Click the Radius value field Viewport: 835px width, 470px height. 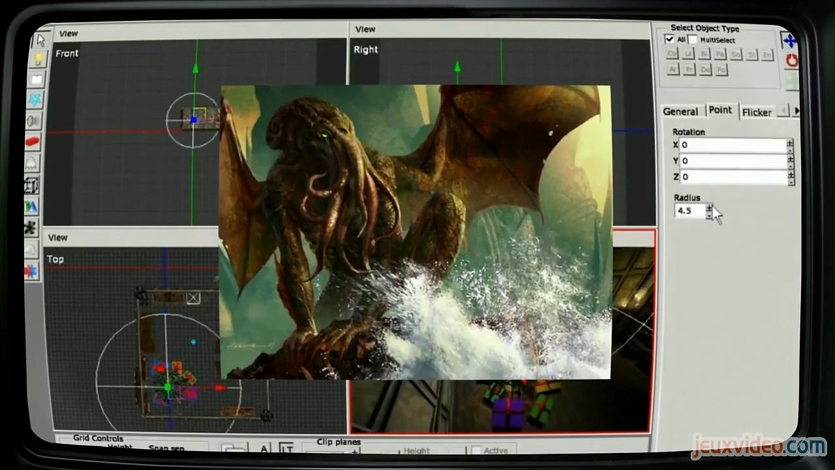pos(690,211)
